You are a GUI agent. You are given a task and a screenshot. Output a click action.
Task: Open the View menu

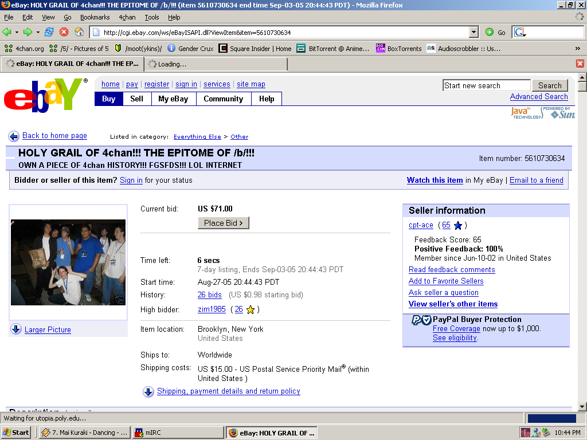48,17
